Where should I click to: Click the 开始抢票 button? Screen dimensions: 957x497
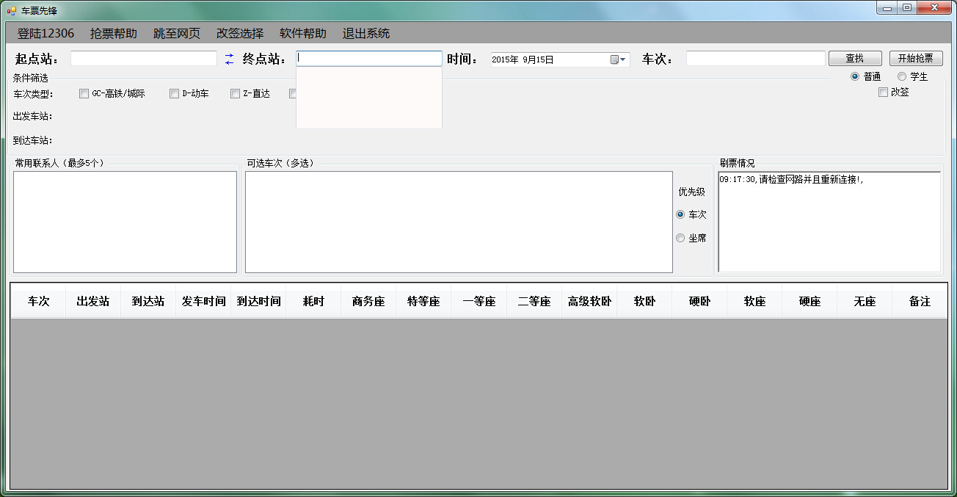click(915, 58)
